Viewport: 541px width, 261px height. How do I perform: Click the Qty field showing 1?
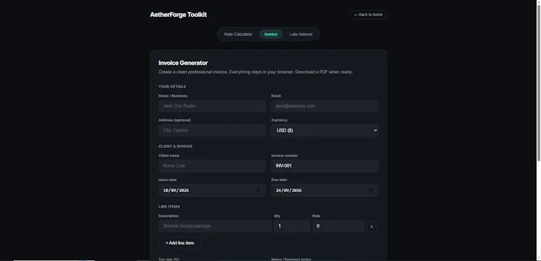(292, 226)
